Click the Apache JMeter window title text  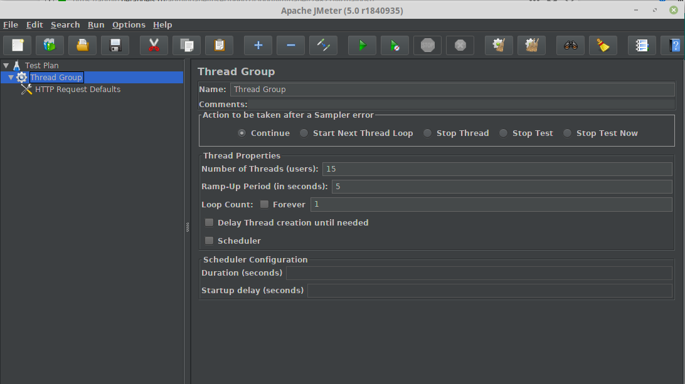click(342, 11)
